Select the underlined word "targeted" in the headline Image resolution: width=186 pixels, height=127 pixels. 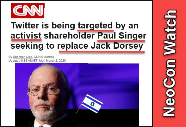[95, 26]
